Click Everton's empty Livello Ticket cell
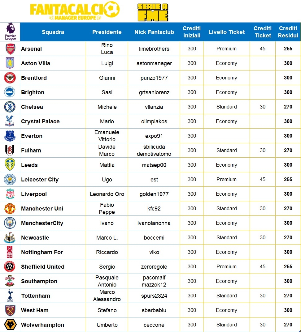Viewport: 301px width, 332px height. pyautogui.click(x=226, y=136)
